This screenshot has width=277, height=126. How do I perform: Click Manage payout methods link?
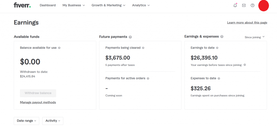[x=38, y=102]
